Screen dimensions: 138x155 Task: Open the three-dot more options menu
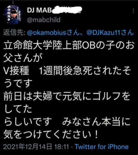click(133, 11)
